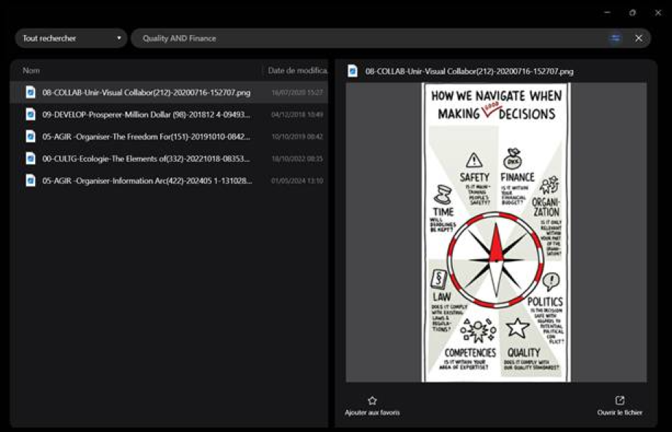
Task: Click the preview header file icon
Action: 354,72
